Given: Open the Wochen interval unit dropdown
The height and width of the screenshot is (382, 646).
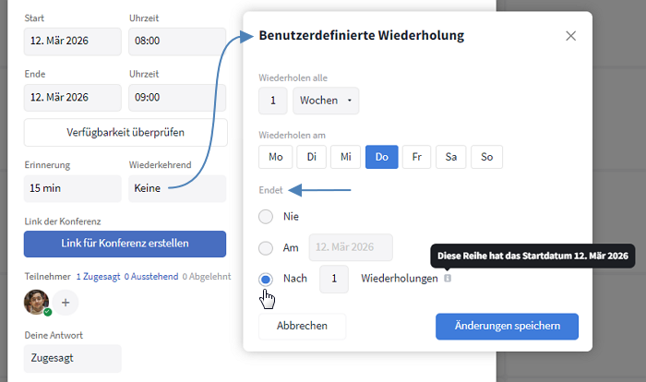Looking at the screenshot, I should click(326, 101).
